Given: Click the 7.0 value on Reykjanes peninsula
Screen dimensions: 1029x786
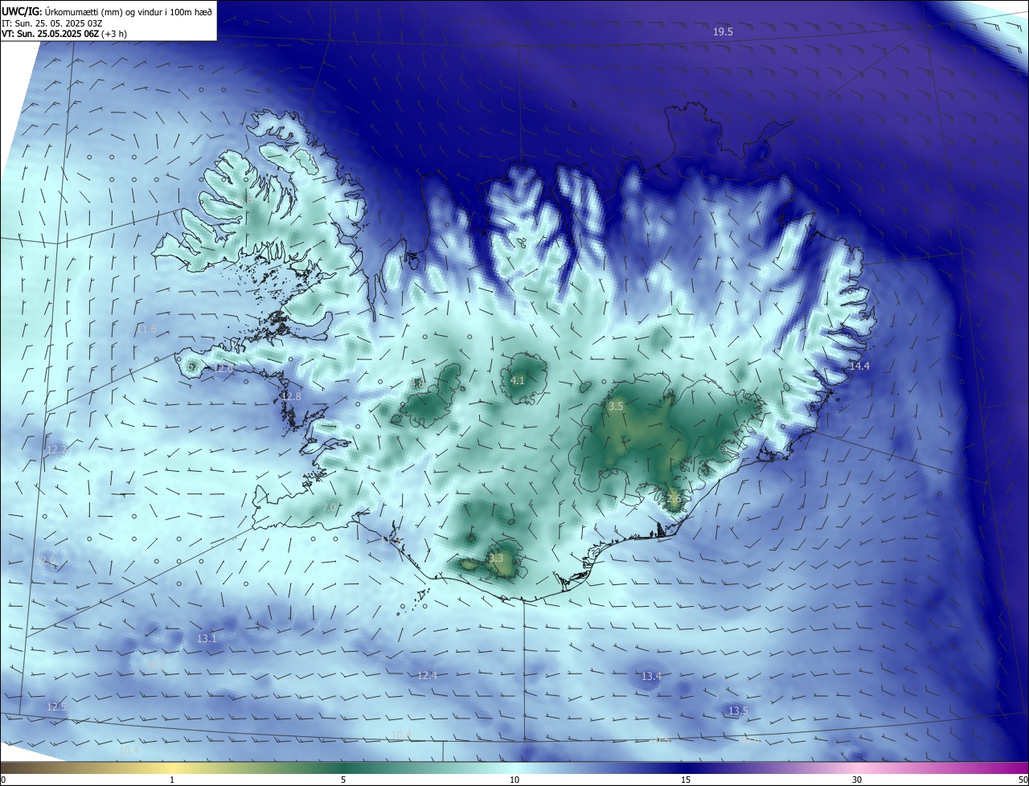Looking at the screenshot, I should coord(329,508).
